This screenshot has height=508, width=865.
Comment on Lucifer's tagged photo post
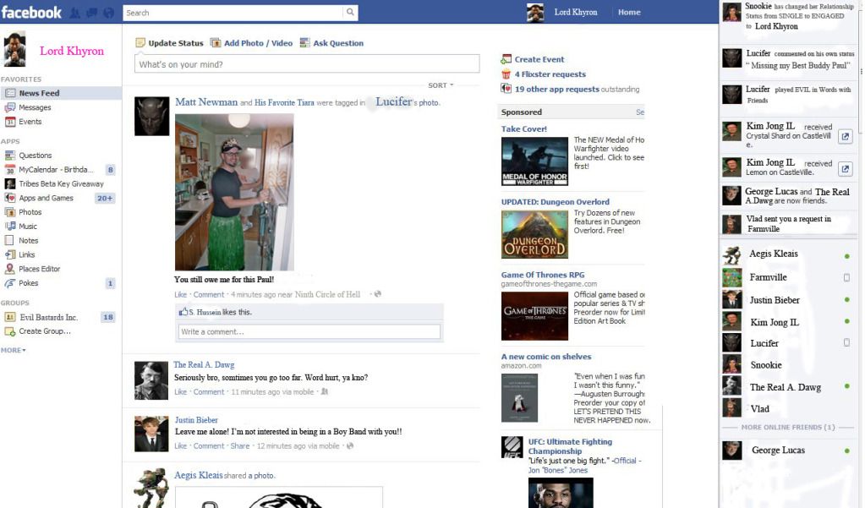coord(209,294)
